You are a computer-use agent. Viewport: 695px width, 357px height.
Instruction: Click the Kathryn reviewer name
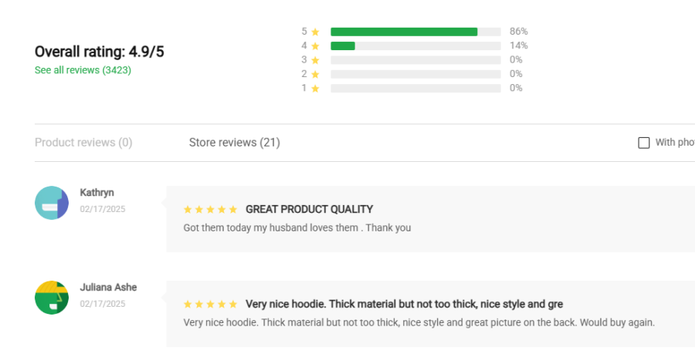tap(97, 192)
